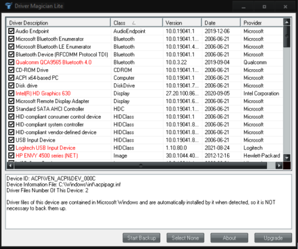Click the Device Information File line
The width and height of the screenshot is (298, 249).
point(64,185)
